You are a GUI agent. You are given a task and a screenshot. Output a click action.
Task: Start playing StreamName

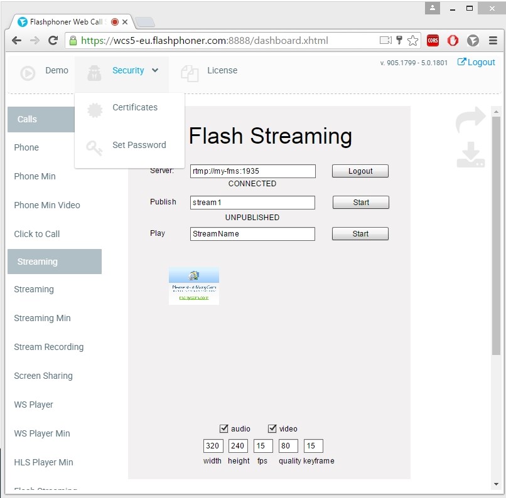point(360,233)
